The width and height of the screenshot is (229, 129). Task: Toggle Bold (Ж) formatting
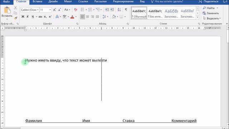[23, 17]
